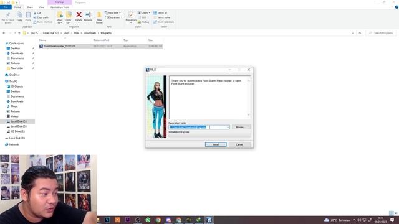Select OneDrive in the navigation pane
399x224 pixels.
pyautogui.click(x=14, y=75)
